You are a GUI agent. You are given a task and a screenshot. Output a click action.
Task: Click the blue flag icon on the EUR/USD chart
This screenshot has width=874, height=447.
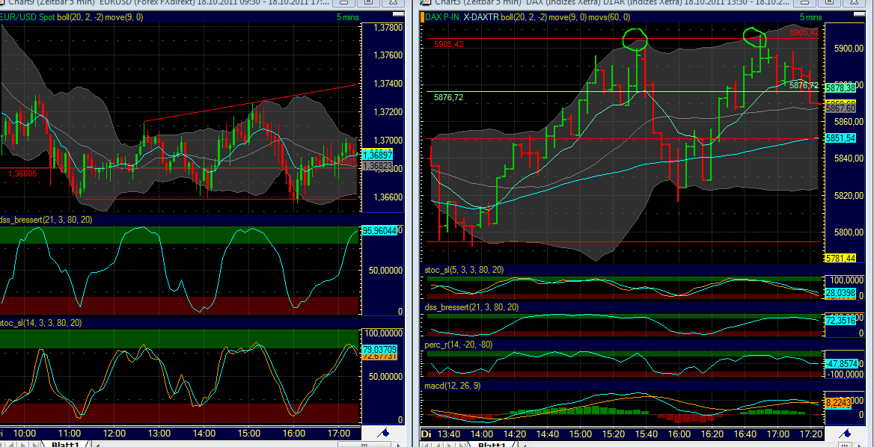(x=382, y=431)
